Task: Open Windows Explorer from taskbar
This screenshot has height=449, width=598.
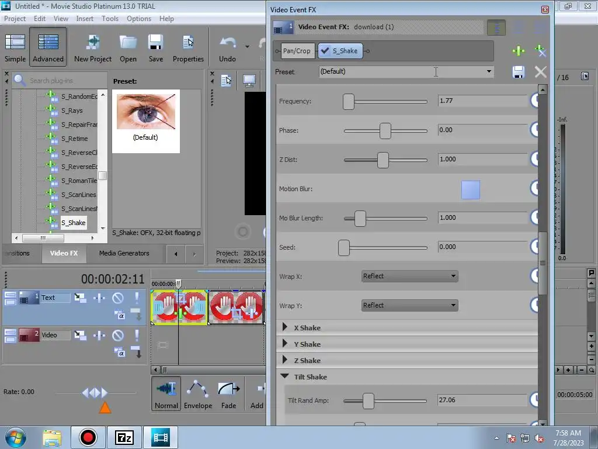Action: point(52,437)
